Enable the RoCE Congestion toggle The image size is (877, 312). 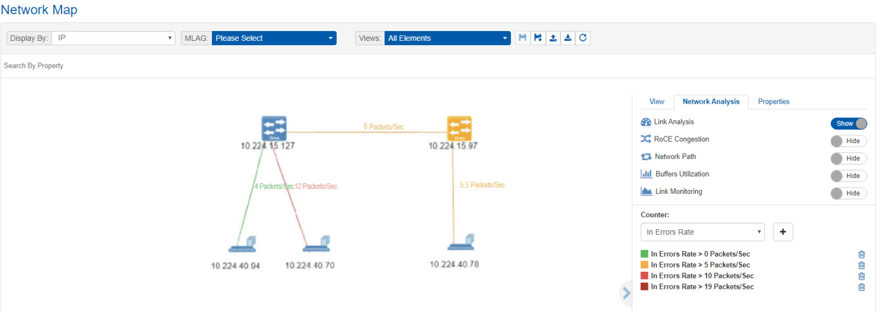click(x=848, y=141)
